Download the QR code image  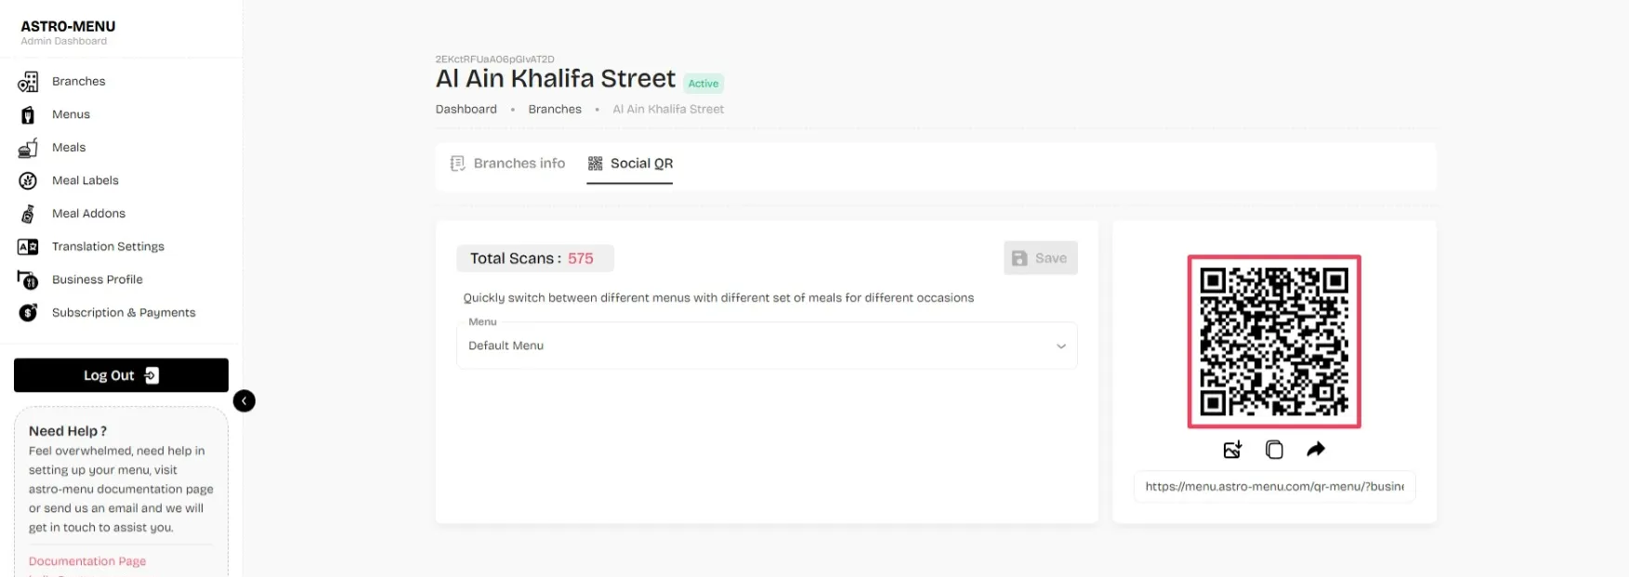click(1232, 450)
